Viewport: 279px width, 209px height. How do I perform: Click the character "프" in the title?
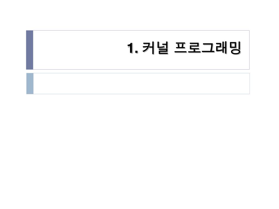pyautogui.click(x=181, y=48)
